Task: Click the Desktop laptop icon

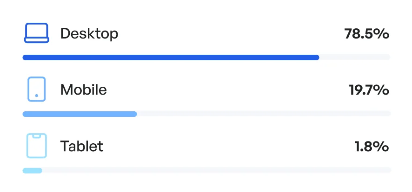Action: (36, 33)
